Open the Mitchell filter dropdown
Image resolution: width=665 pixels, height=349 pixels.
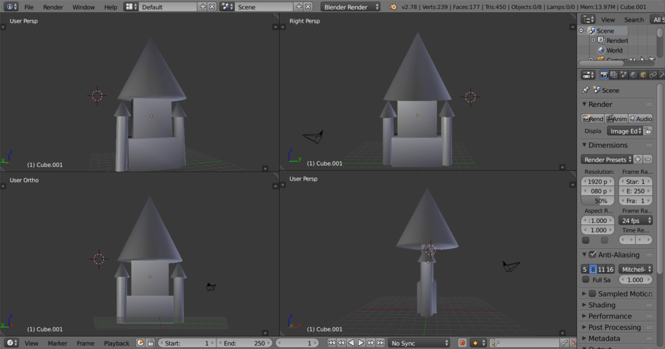636,269
